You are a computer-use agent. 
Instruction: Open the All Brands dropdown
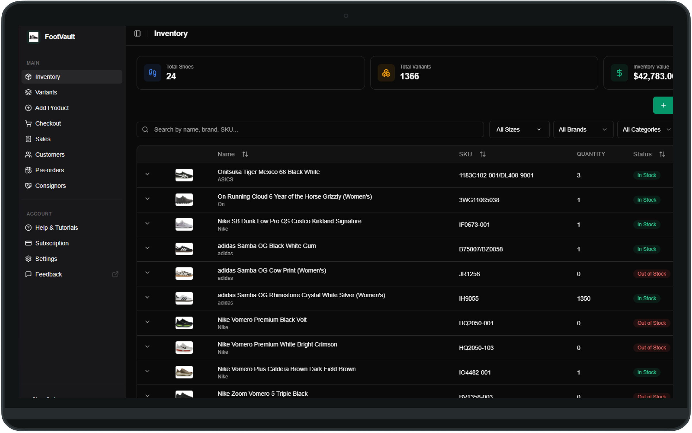583,129
